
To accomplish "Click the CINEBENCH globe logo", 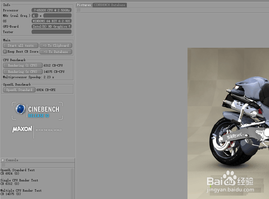I will (21, 109).
